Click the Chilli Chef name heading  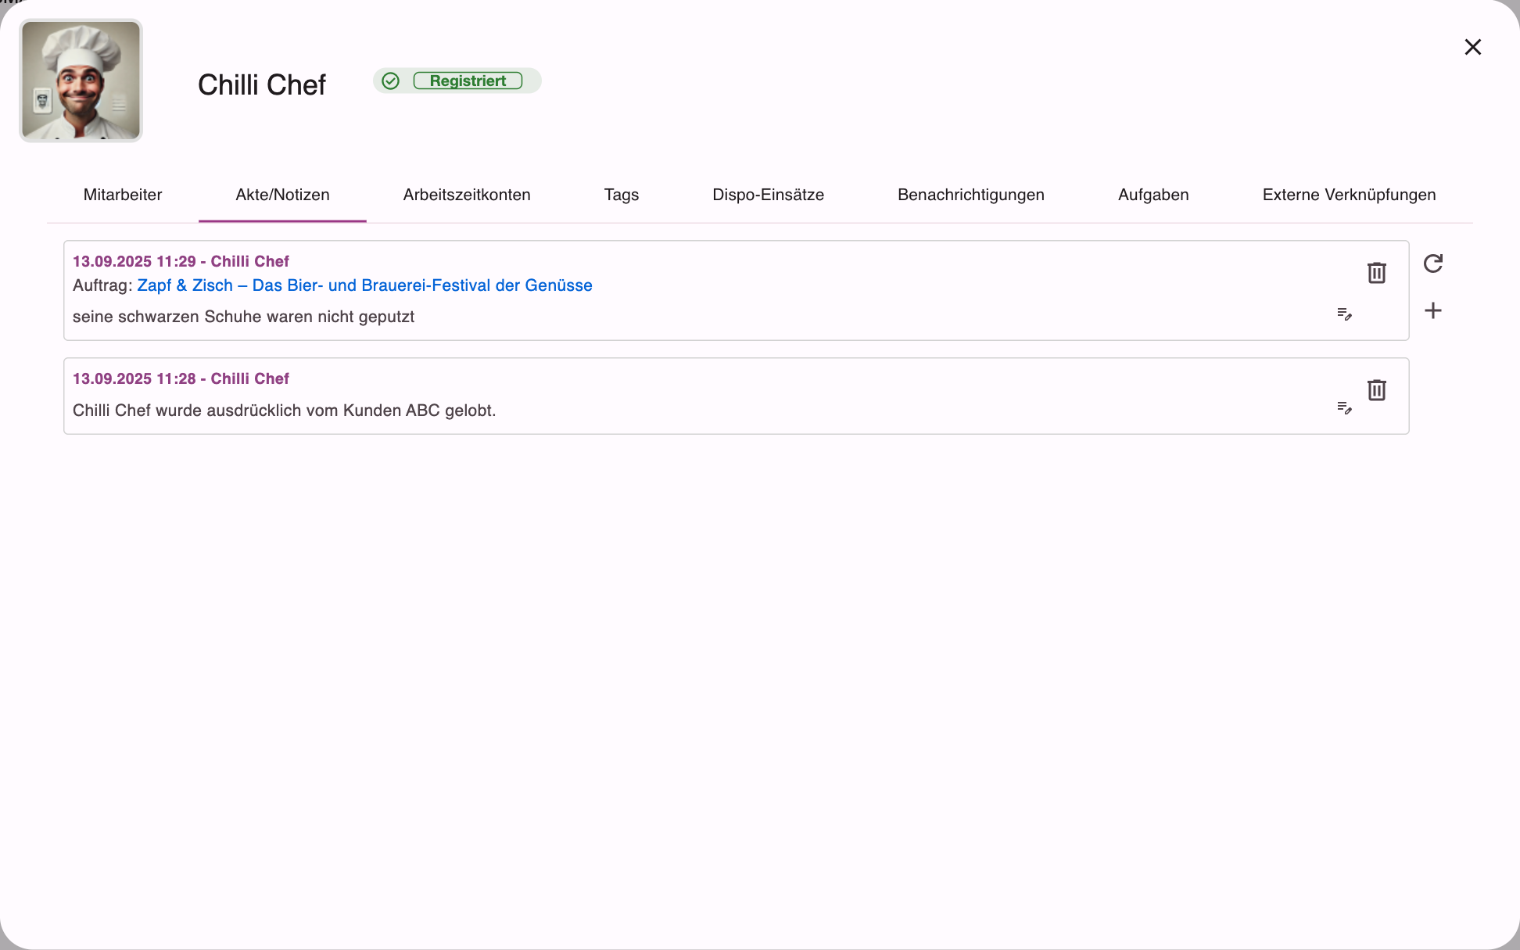pyautogui.click(x=261, y=84)
